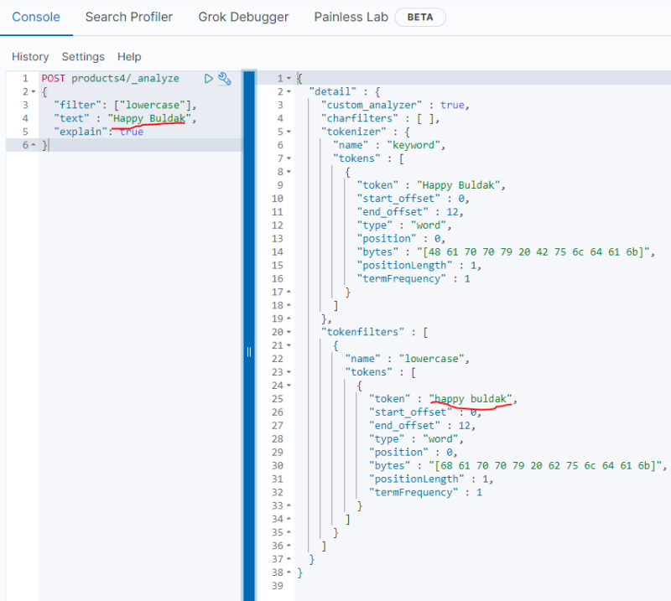
Task: Open the History link
Action: pos(30,57)
